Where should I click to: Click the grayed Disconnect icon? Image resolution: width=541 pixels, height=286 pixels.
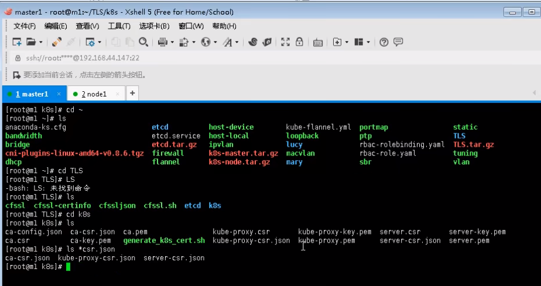point(71,42)
